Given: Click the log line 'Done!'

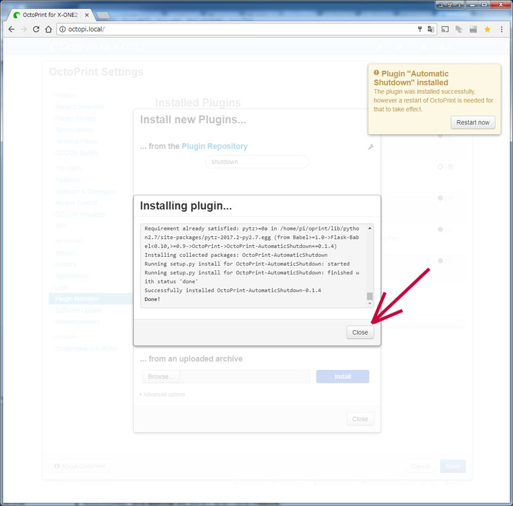Looking at the screenshot, I should 152,299.
